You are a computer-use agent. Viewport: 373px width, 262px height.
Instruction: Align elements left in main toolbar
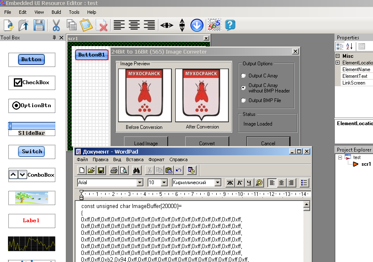coord(119,25)
